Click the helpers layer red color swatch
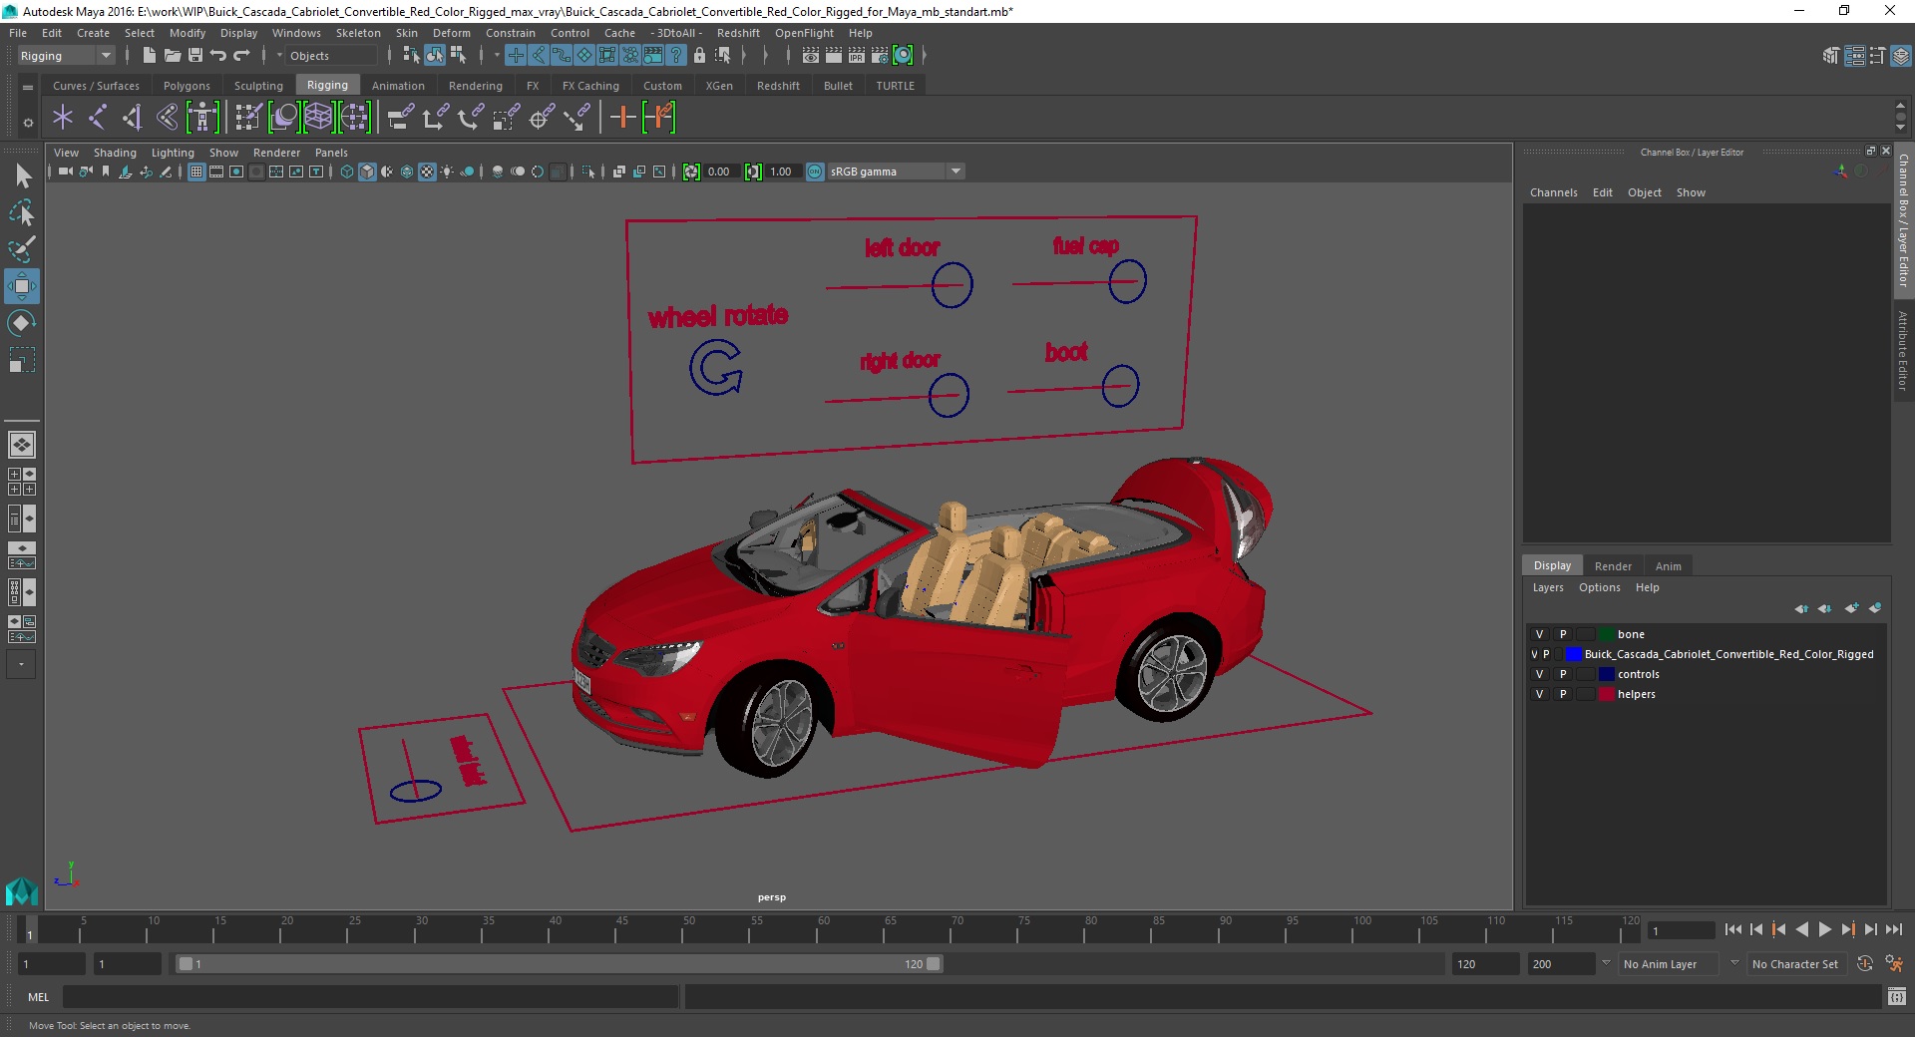Screen dimensions: 1915x1037 tap(1607, 694)
